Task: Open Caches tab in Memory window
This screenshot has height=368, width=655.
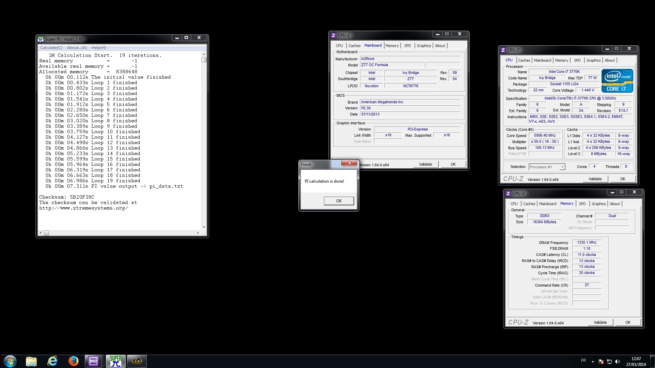Action: (x=529, y=204)
